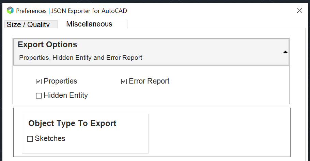
Task: Disable the Error Report checkbox box
Action: 124,82
